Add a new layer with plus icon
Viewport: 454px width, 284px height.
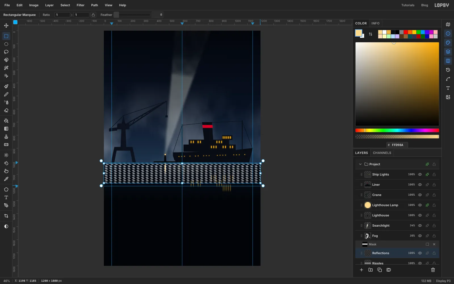coord(361,270)
